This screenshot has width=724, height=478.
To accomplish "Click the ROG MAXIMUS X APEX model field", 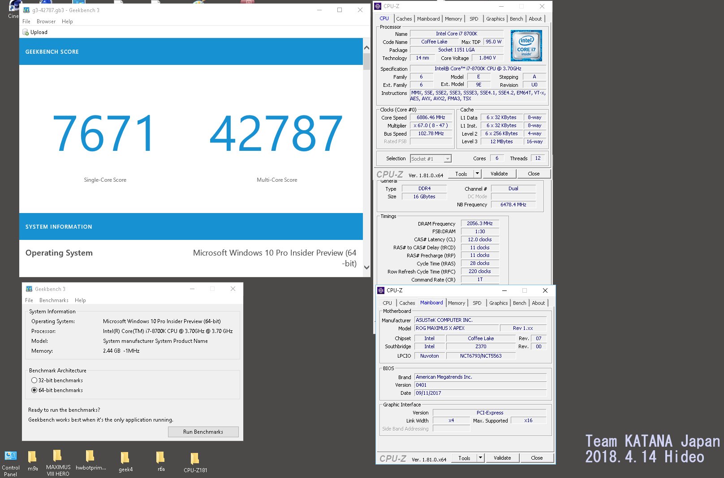I will [x=456, y=329].
